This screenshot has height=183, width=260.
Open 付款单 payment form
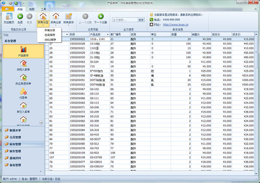click(x=24, y=94)
